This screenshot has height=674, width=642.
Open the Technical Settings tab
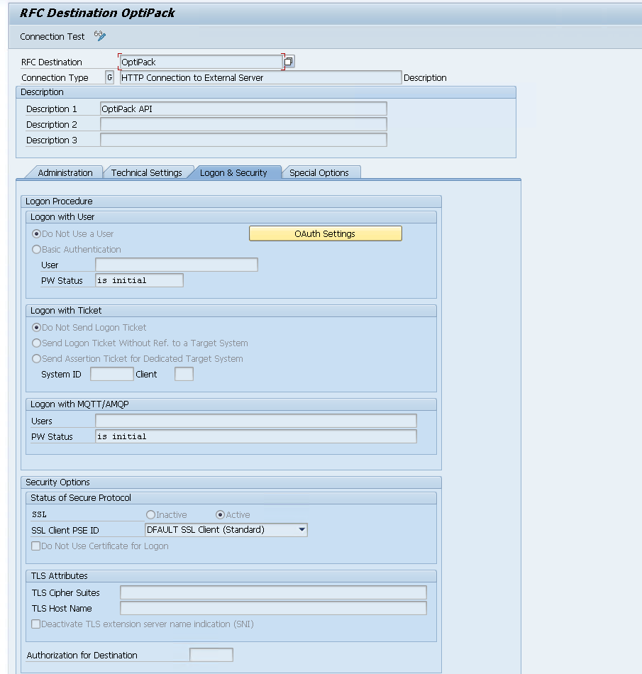coord(146,172)
